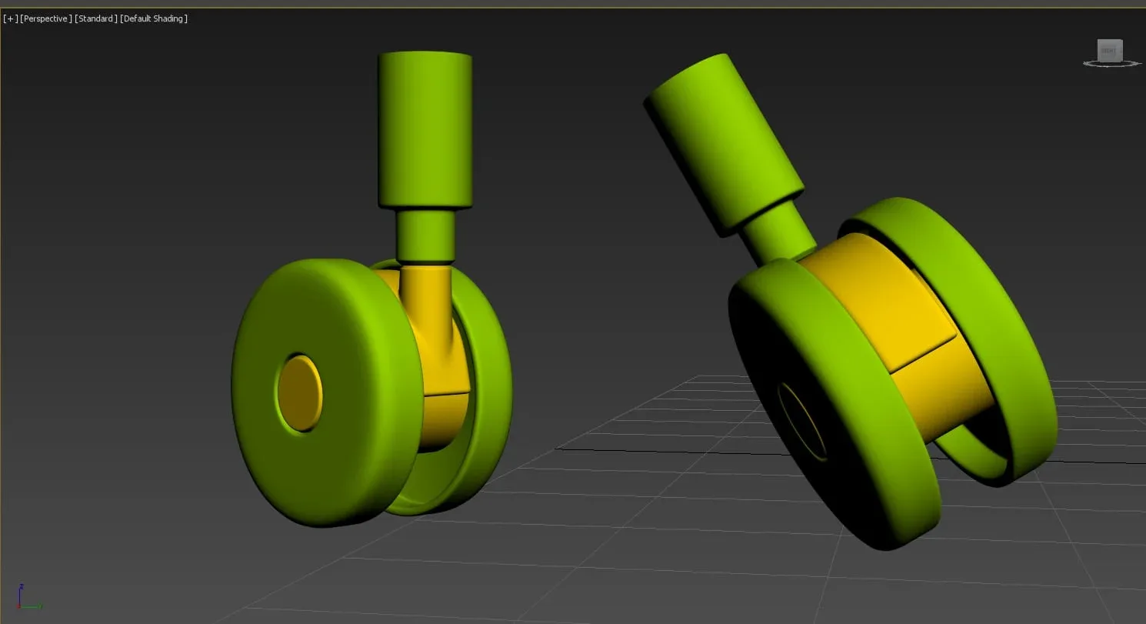Viewport: 1146px width, 624px height.
Task: Click the world axis tripod gizmo
Action: (x=28, y=598)
